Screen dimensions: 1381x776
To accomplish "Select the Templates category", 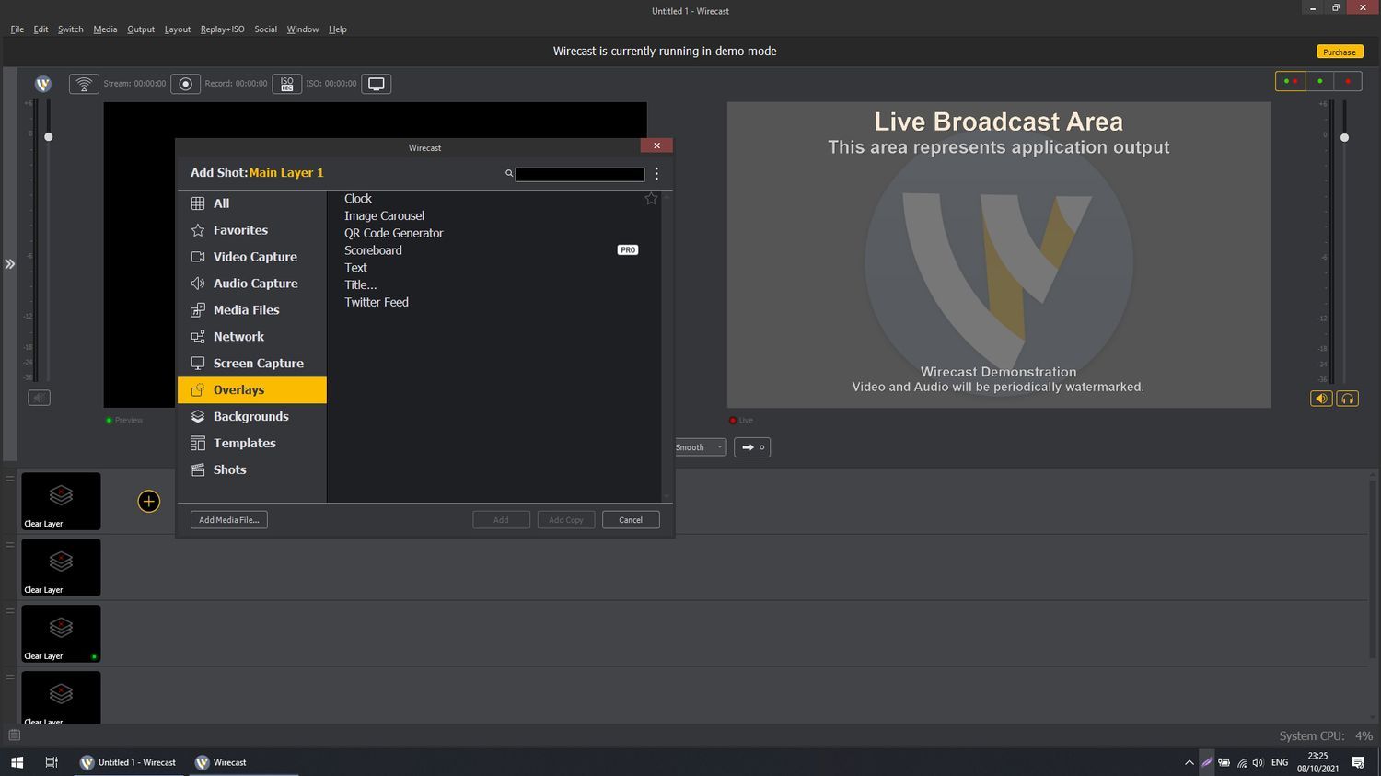I will click(251, 444).
